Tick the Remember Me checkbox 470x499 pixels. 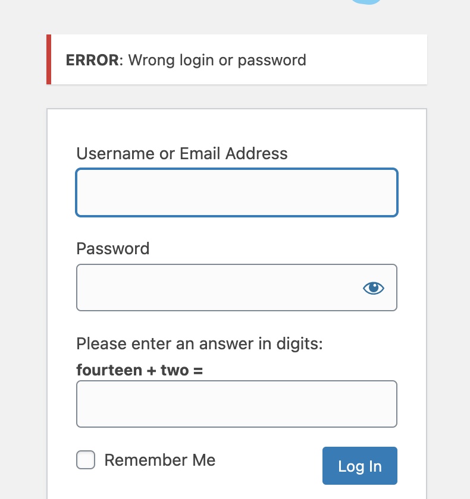(x=86, y=460)
